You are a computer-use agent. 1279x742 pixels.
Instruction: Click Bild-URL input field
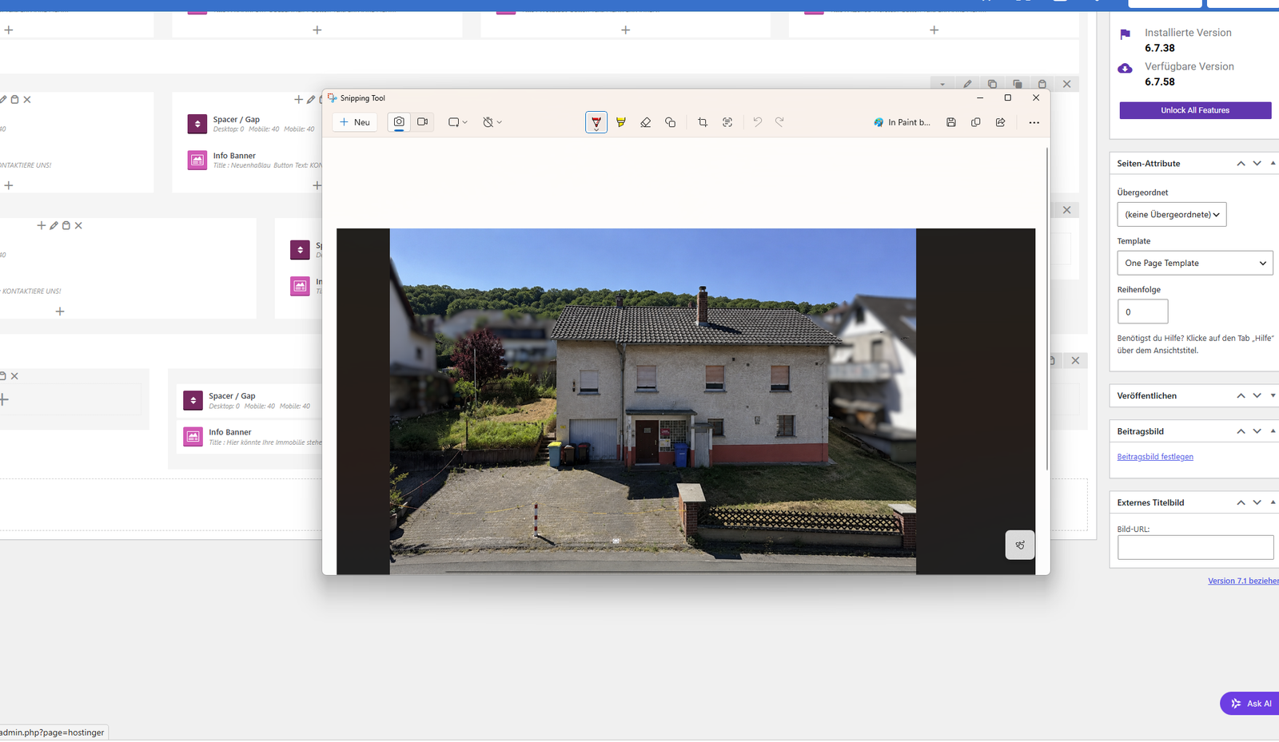pos(1195,547)
